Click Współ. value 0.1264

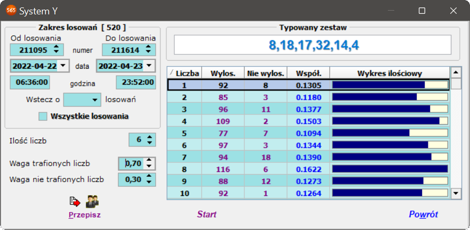pos(308,193)
